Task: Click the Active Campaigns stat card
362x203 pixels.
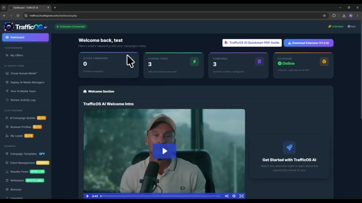Action: (x=109, y=65)
